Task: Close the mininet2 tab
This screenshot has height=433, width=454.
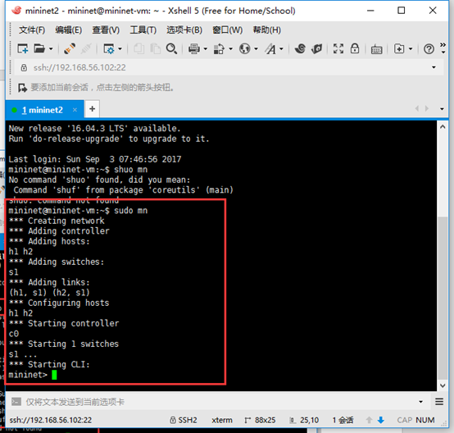Action: (75, 110)
